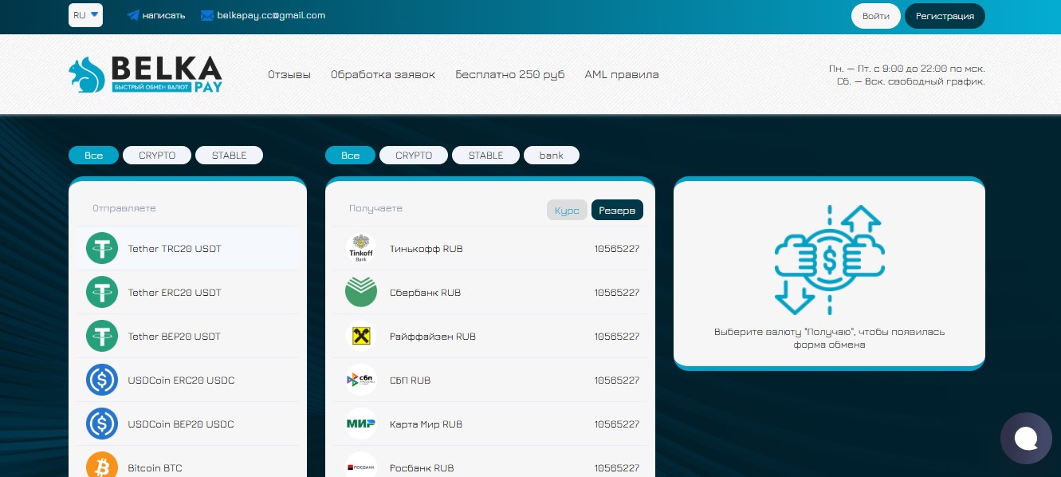This screenshot has width=1061, height=477.
Task: Select Tether BEP20 USDT row text
Action: click(175, 337)
